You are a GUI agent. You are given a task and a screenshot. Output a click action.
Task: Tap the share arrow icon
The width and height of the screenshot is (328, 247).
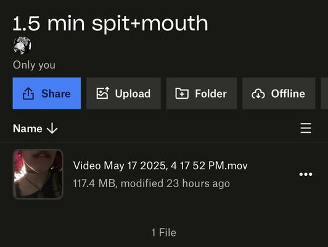click(x=28, y=93)
